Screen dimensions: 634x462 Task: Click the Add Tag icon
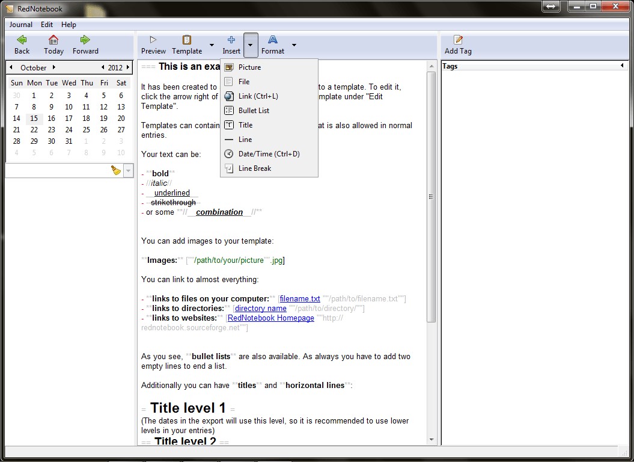pyautogui.click(x=458, y=40)
